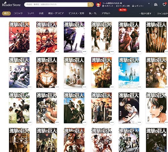The height and width of the screenshot is (152, 168).
Task: Open 進撃の巨人 volume 21 cover
Action: [156, 72]
